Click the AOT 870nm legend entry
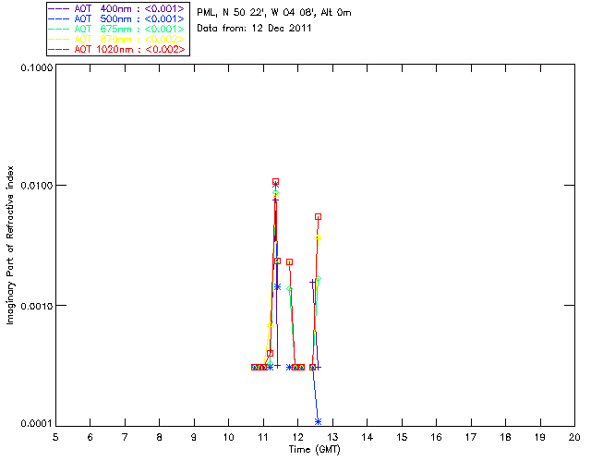The height and width of the screenshot is (473, 591). [117, 39]
